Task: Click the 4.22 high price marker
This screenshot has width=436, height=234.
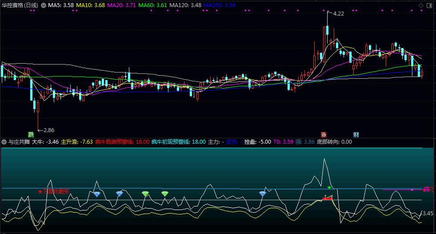Action: tap(338, 14)
